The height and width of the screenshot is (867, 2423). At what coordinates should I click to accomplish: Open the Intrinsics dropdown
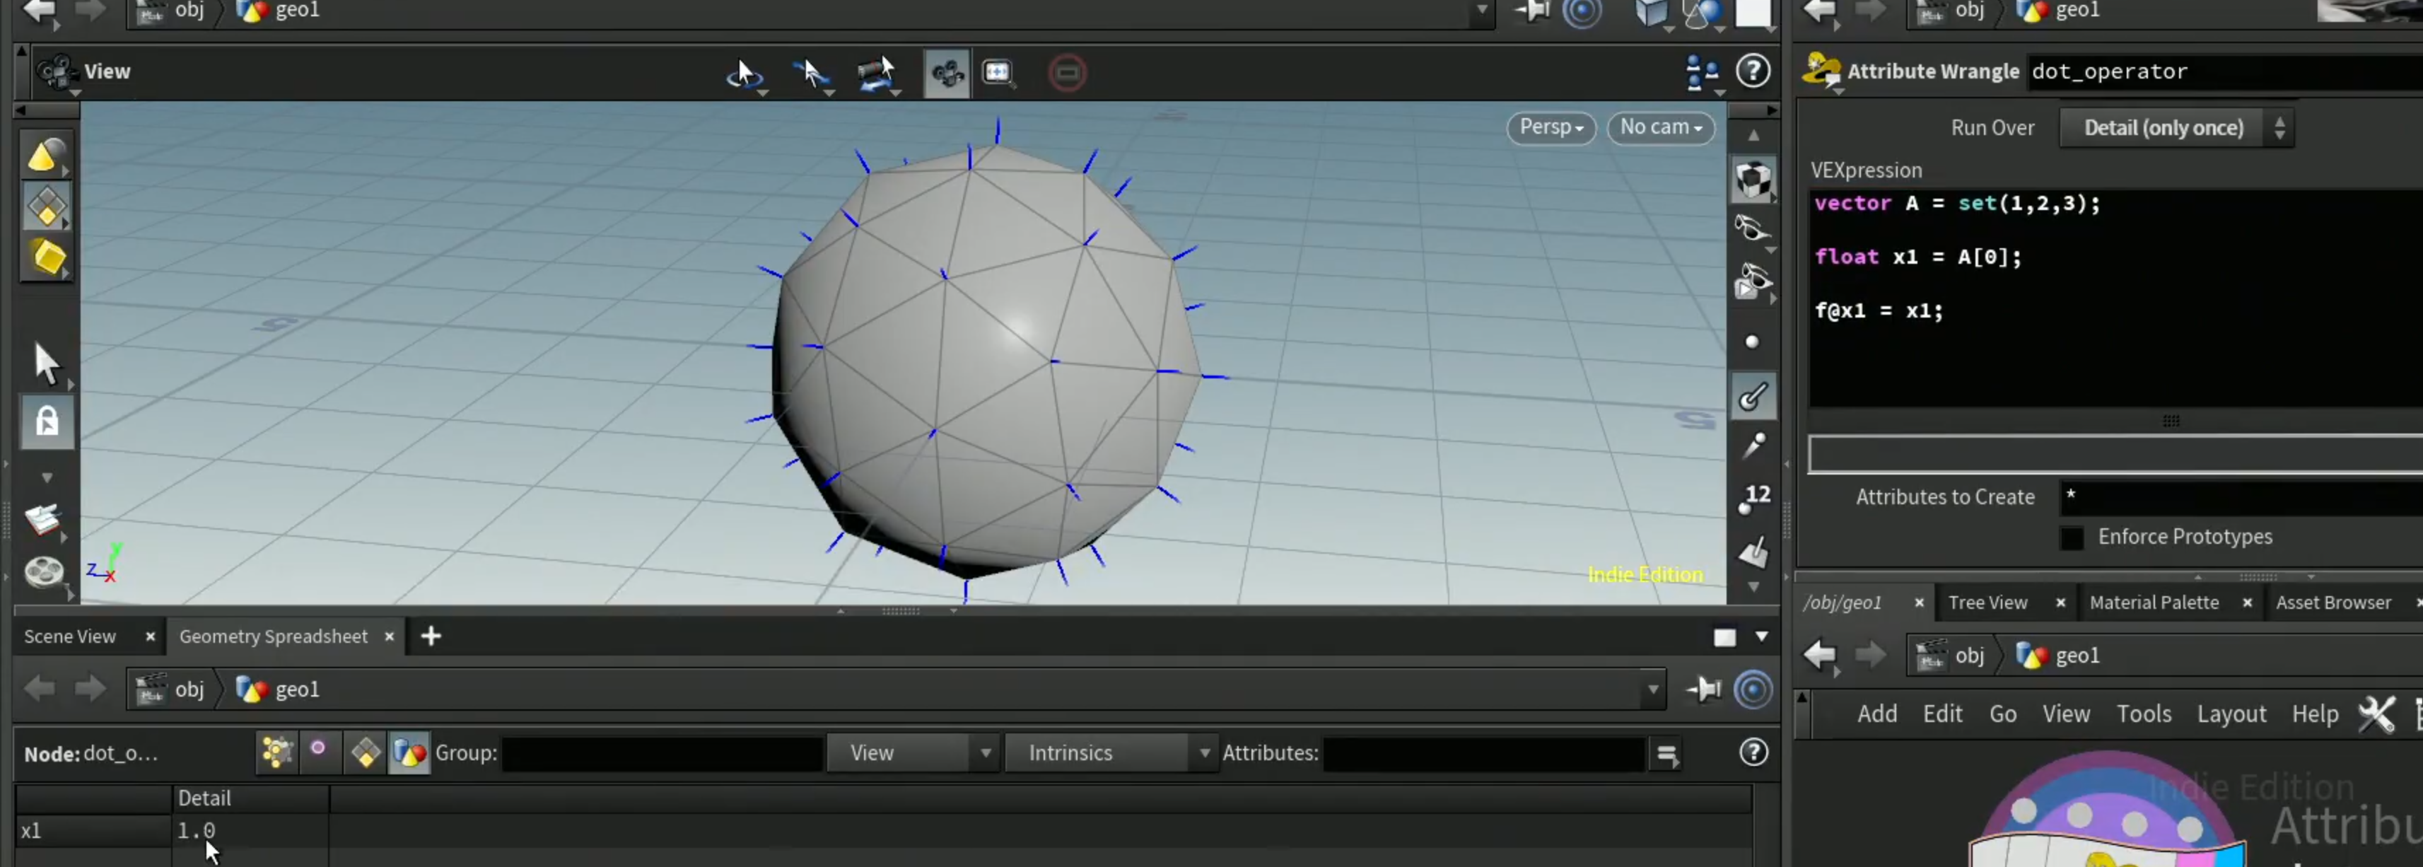tap(1111, 752)
